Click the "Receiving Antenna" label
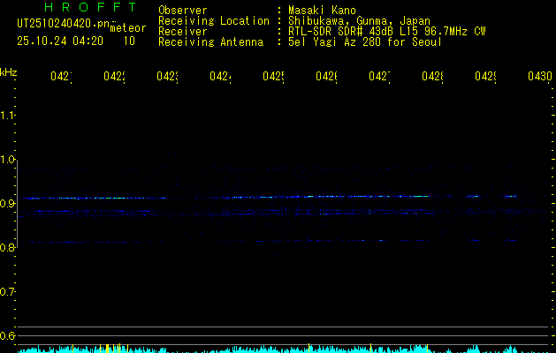The width and height of the screenshot is (556, 353). tap(211, 42)
